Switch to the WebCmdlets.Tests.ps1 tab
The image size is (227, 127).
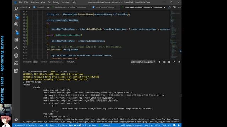coord(105,7)
